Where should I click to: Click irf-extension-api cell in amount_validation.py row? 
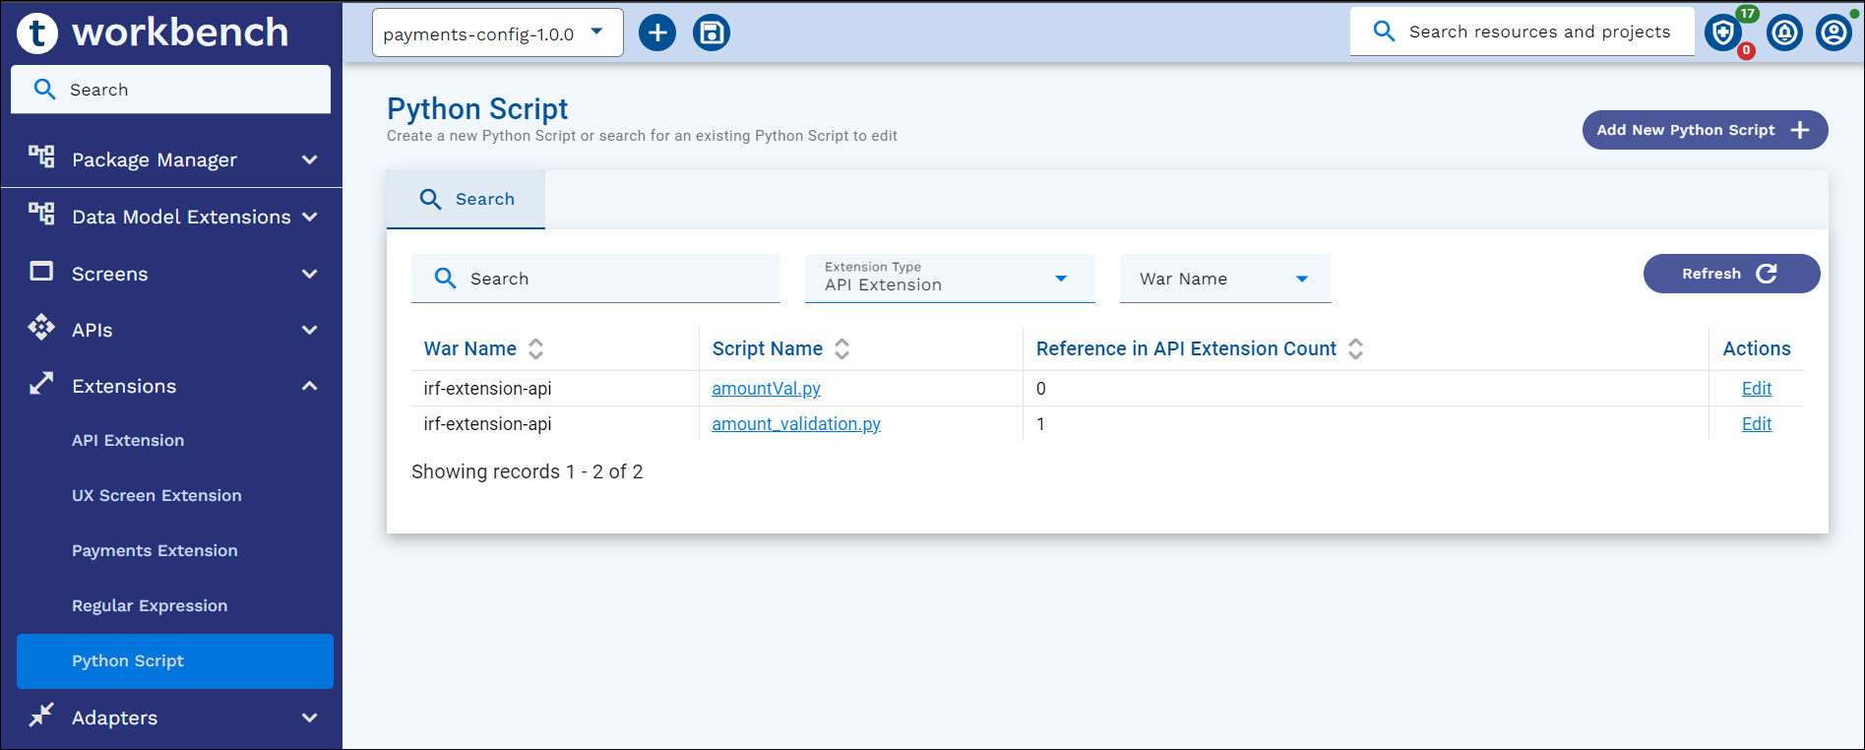point(487,424)
